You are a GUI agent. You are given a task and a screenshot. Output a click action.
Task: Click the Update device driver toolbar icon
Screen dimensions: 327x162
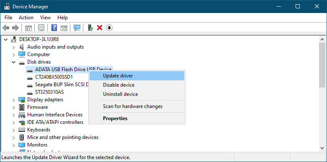tap(90, 28)
